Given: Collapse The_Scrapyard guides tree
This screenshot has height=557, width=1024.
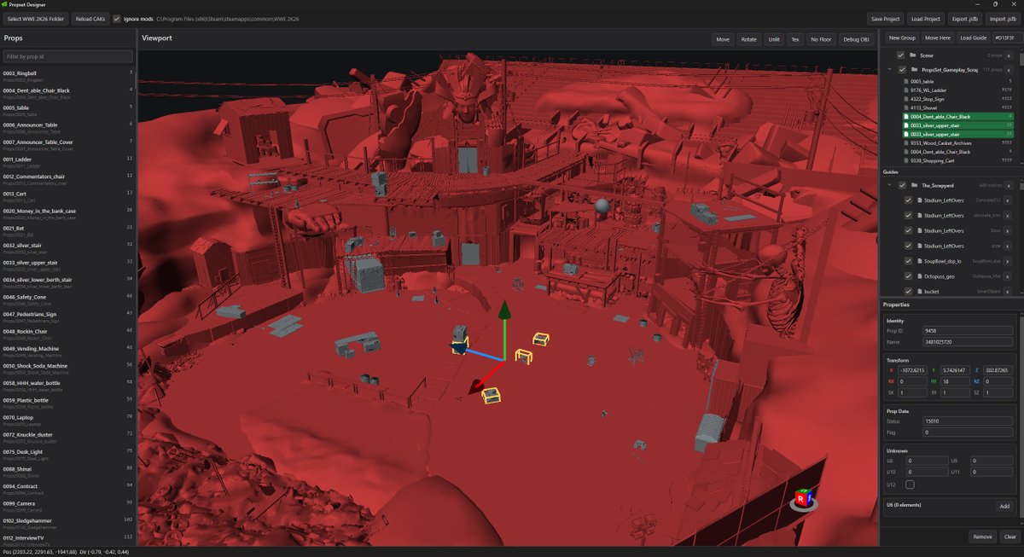Looking at the screenshot, I should pos(890,185).
